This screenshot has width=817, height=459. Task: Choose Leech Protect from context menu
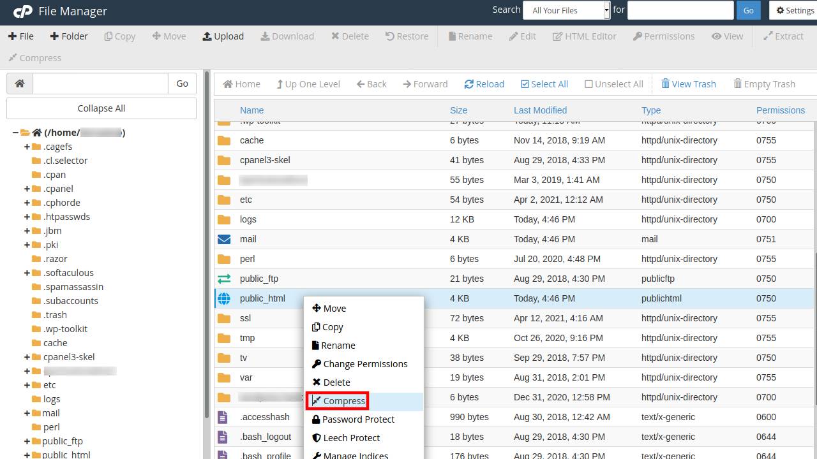click(363, 438)
